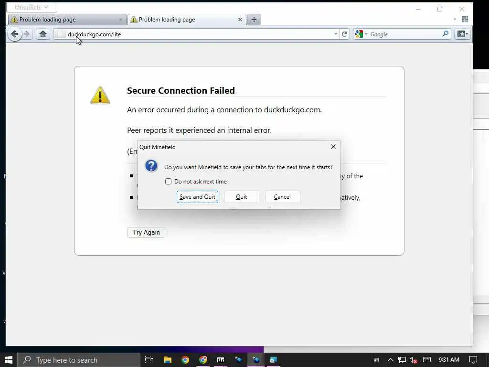
Task: Click the 9:31 AM taskbar clock
Action: pyautogui.click(x=449, y=360)
